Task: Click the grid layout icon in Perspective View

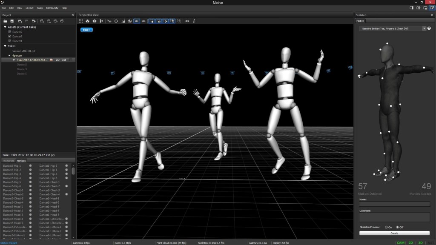Action: tap(81, 21)
